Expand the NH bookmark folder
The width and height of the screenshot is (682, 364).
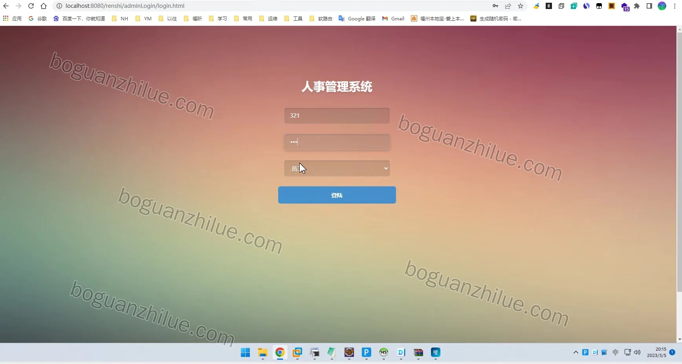[120, 18]
